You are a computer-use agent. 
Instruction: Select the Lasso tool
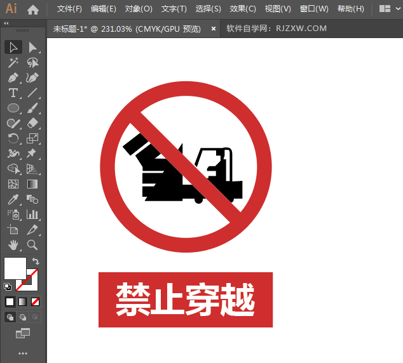(32, 62)
